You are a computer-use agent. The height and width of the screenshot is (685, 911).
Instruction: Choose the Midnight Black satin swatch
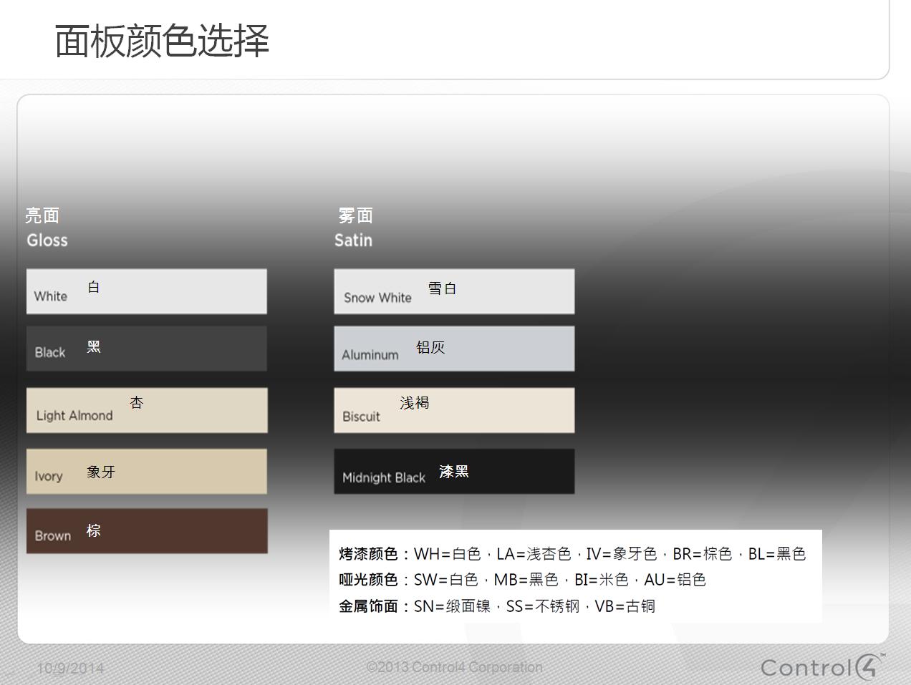coord(454,471)
